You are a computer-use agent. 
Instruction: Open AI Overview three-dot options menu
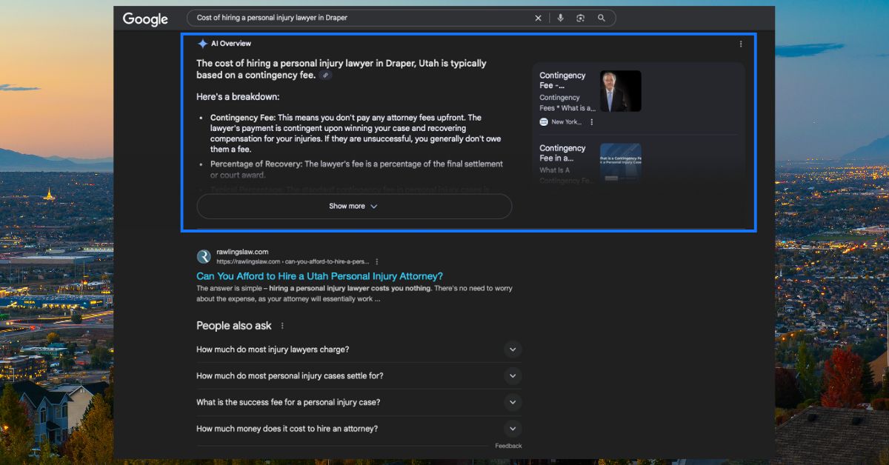(741, 44)
